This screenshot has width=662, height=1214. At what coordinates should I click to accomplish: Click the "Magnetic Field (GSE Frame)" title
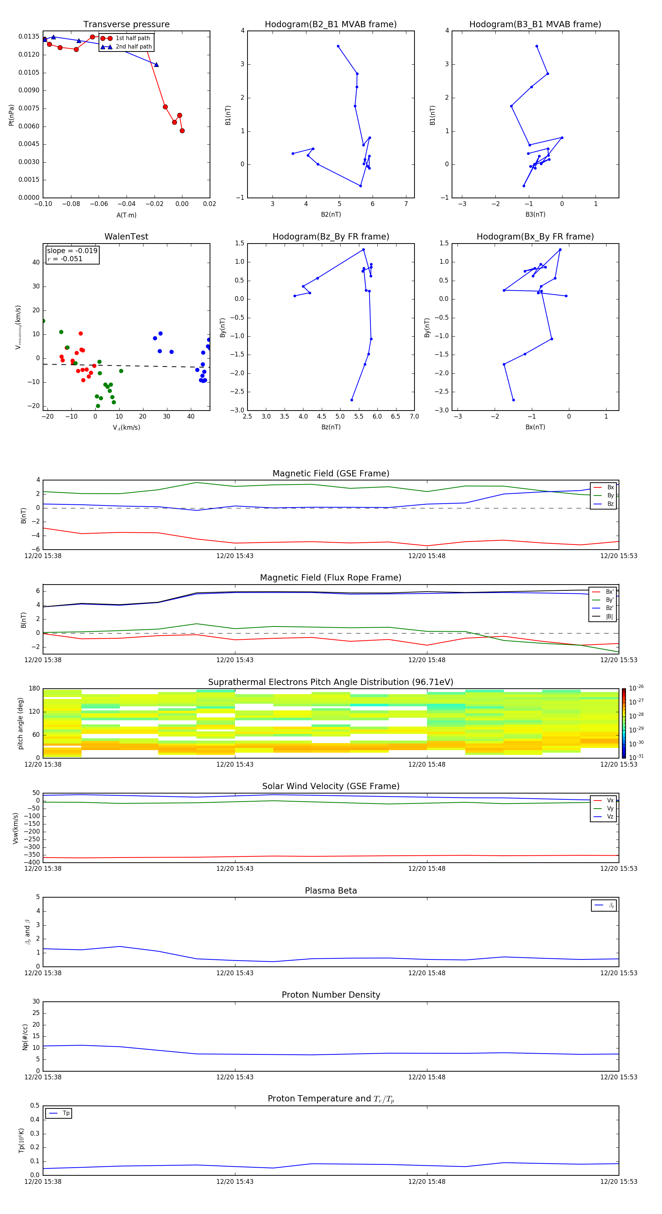tap(331, 473)
